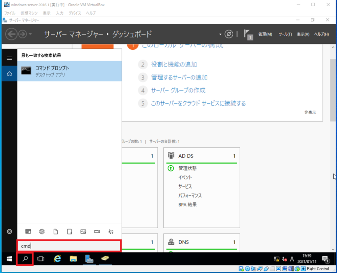Open VirtualBox ファイル menu

(x=10, y=13)
